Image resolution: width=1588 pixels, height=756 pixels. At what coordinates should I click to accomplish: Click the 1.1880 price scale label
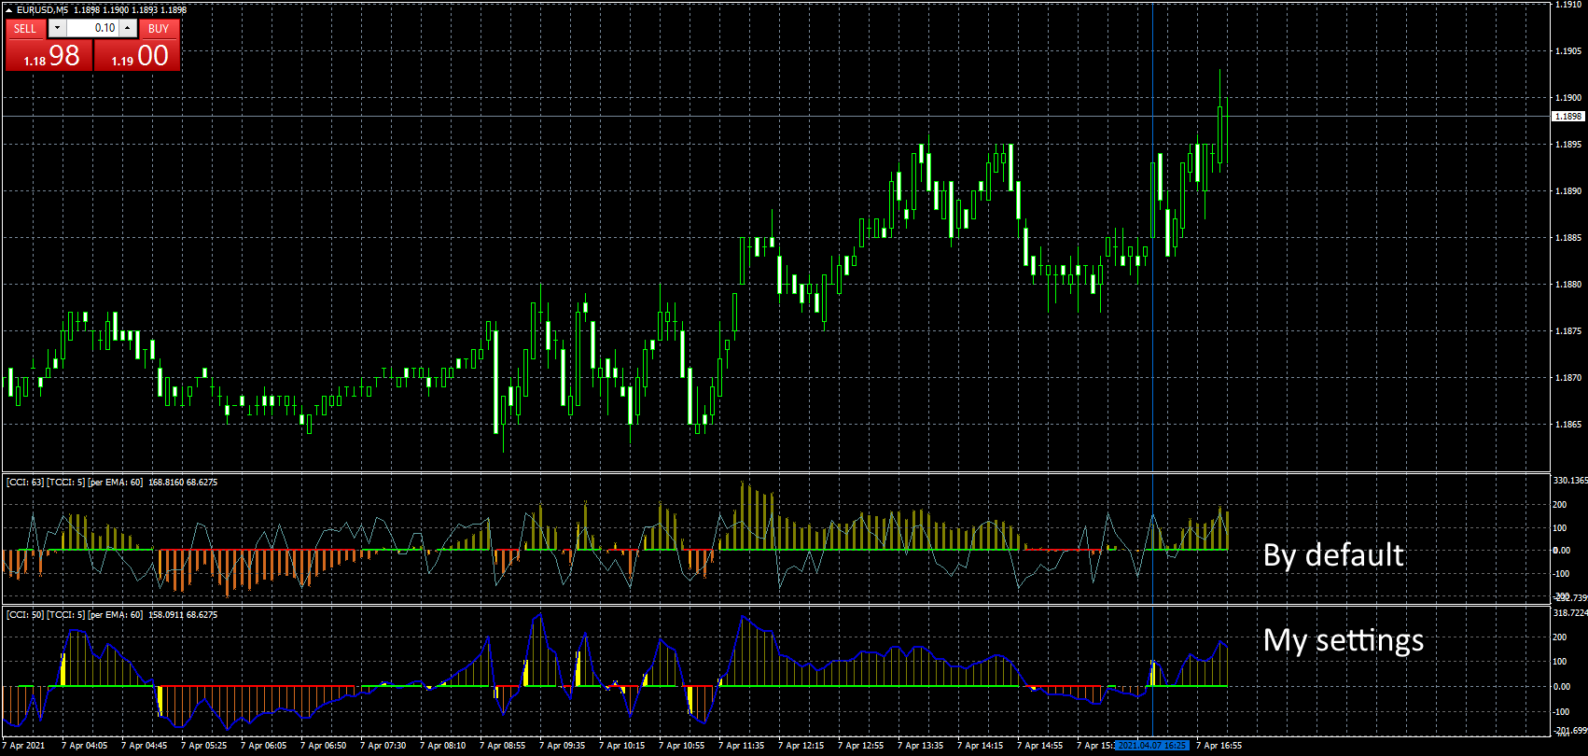[x=1567, y=284]
